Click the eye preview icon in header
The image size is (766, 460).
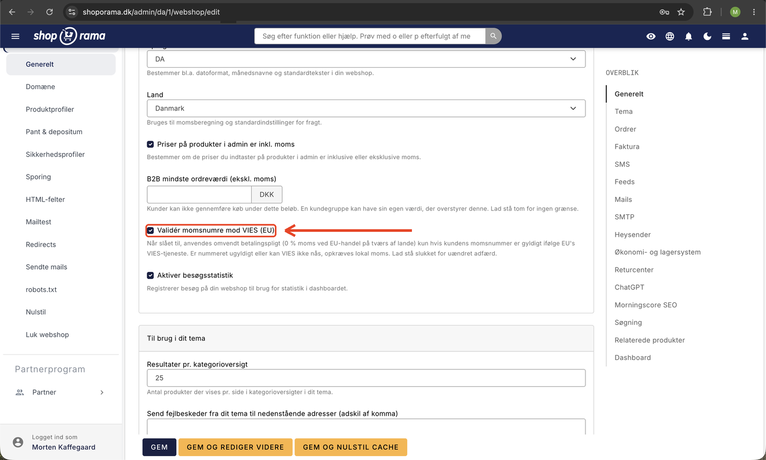click(651, 36)
